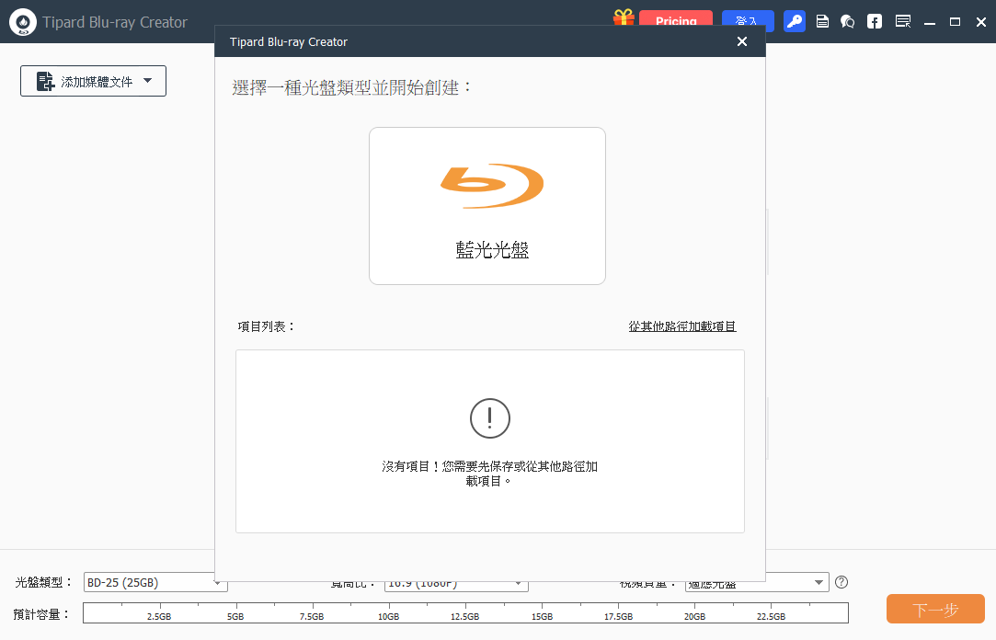Open the Facebook page icon
Viewport: 996px width, 640px height.
click(x=875, y=21)
